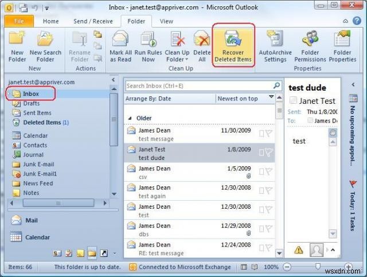Open the File tab
This screenshot has height=277, width=367.
[19, 21]
